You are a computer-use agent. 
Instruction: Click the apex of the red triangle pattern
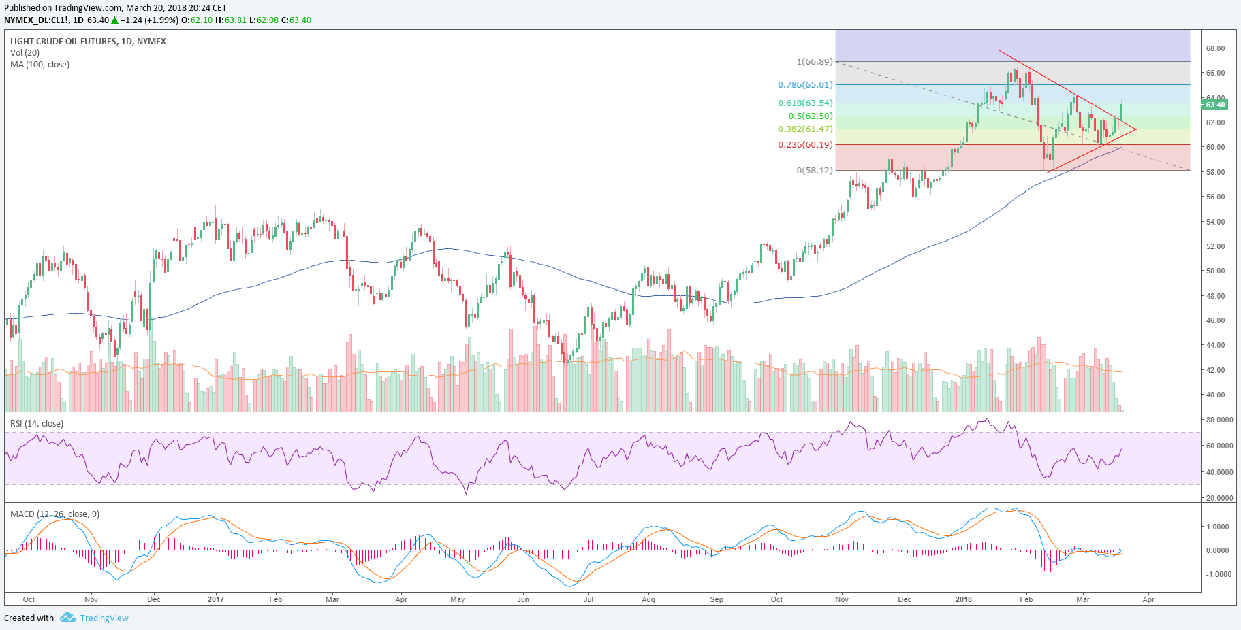(1135, 129)
